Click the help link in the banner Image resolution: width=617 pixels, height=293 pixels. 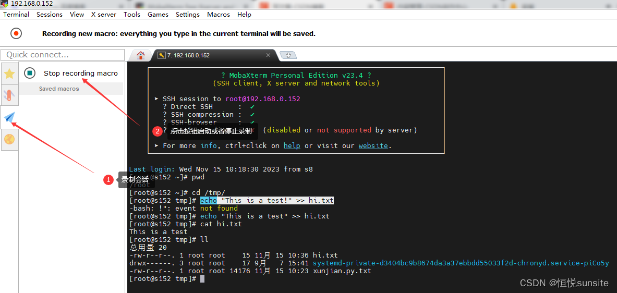[x=292, y=146]
